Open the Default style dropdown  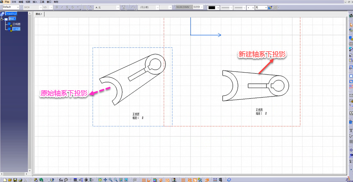click(x=18, y=7)
